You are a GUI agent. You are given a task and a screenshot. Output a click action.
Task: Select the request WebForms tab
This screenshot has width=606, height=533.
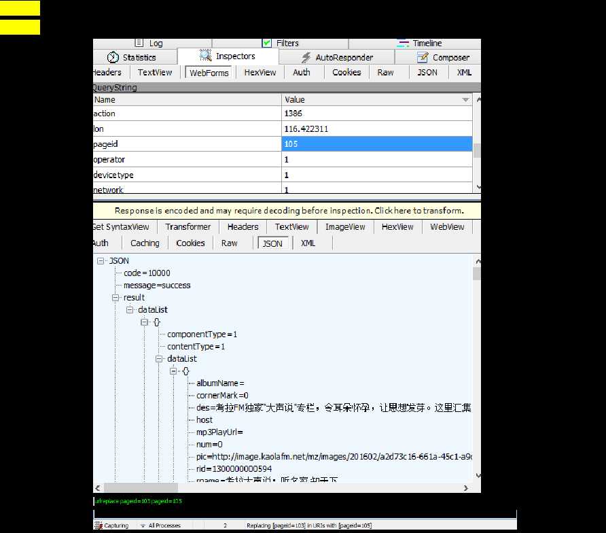(209, 73)
